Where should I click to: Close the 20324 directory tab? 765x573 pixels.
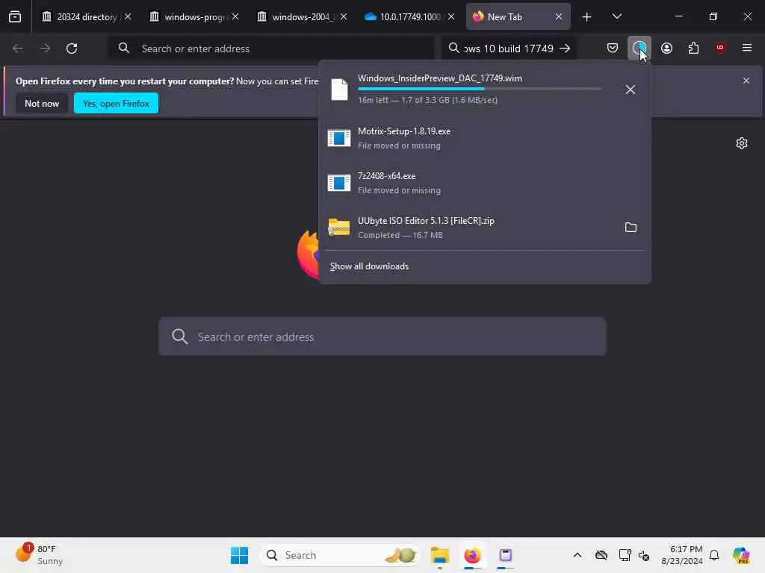(x=128, y=16)
